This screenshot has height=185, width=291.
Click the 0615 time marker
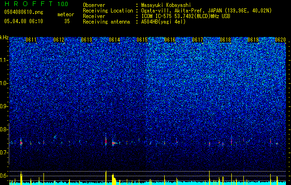[x=142, y=40]
